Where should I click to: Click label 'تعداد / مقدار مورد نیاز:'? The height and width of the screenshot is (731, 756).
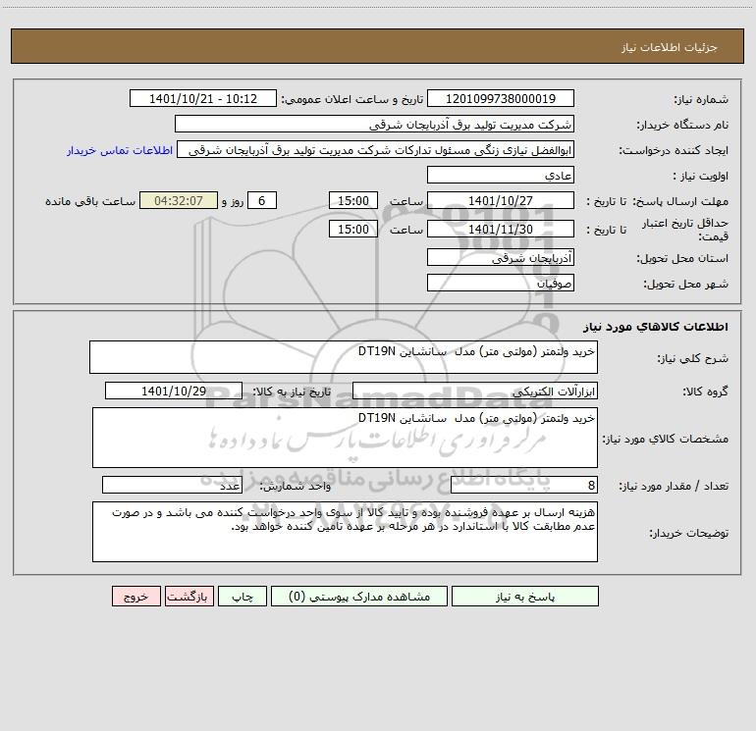click(674, 487)
